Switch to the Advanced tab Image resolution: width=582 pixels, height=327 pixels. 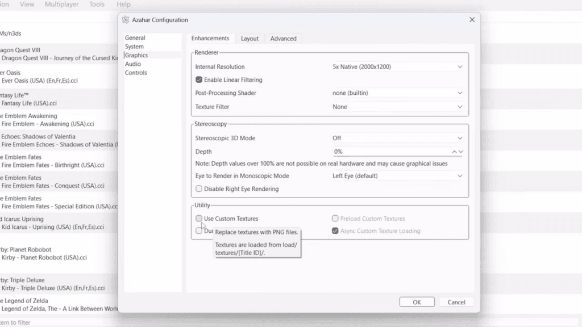click(x=283, y=39)
